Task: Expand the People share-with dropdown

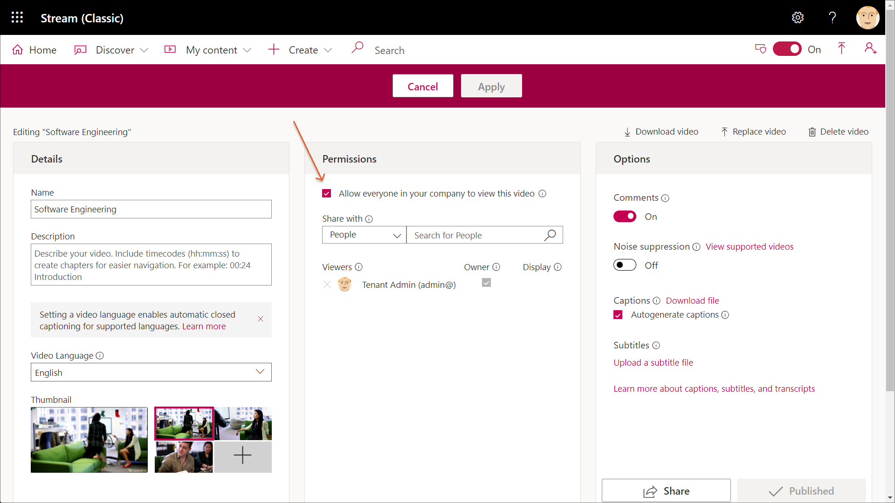Action: pos(364,235)
